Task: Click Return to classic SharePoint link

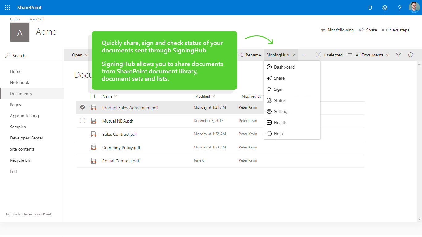Action: 29,214
